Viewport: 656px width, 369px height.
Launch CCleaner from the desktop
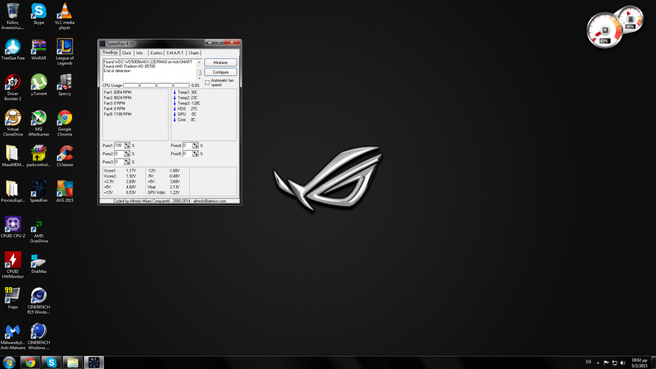(x=65, y=156)
